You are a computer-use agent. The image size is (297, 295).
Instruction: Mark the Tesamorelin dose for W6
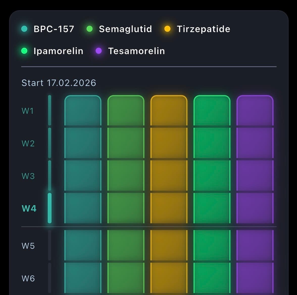[x=255, y=278]
